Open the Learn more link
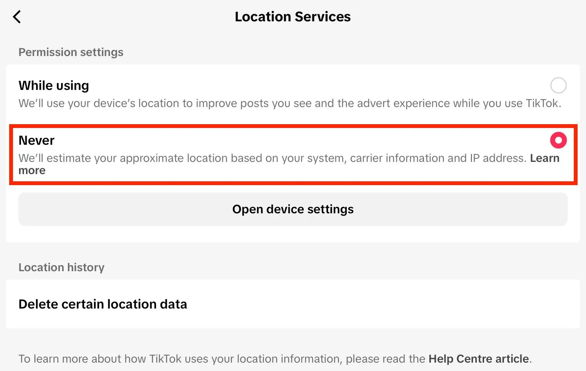The image size is (586, 371). click(x=544, y=158)
